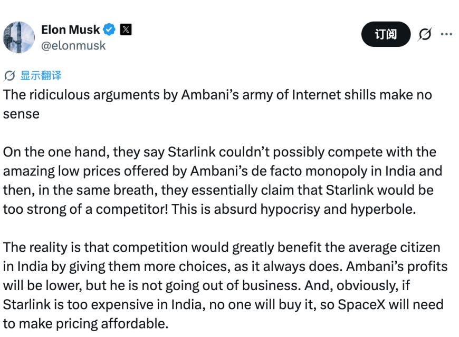Open the Elon Musk display name

pos(70,29)
